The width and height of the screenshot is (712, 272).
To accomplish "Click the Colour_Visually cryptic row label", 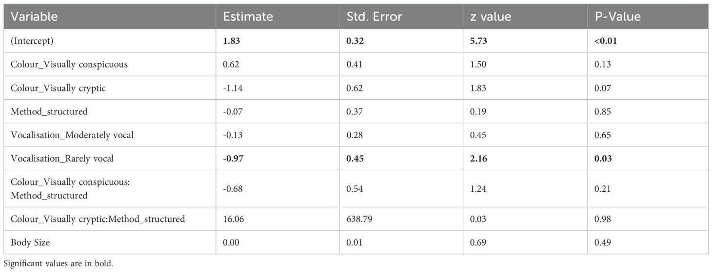I will (x=58, y=88).
